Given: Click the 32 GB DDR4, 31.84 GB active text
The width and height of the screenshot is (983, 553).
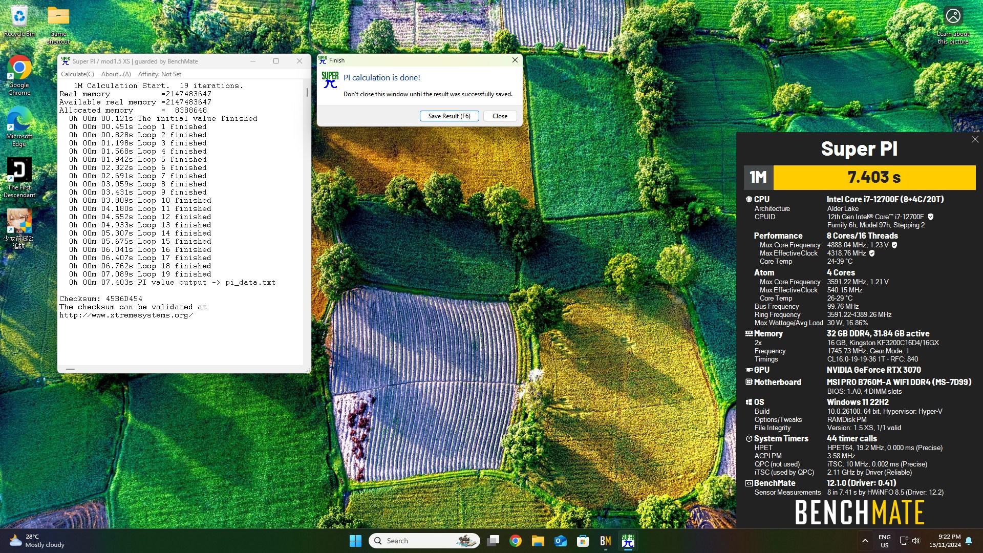Looking at the screenshot, I should (878, 333).
